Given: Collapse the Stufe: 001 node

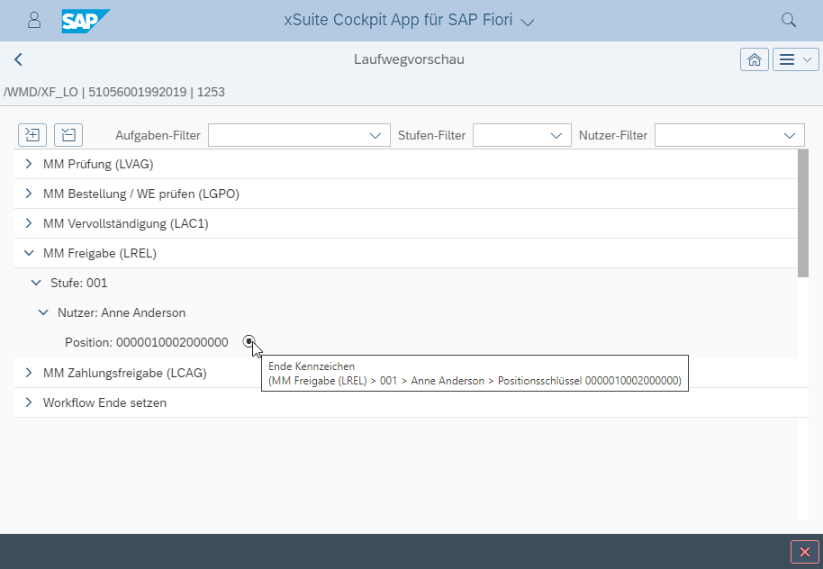Looking at the screenshot, I should click(36, 283).
